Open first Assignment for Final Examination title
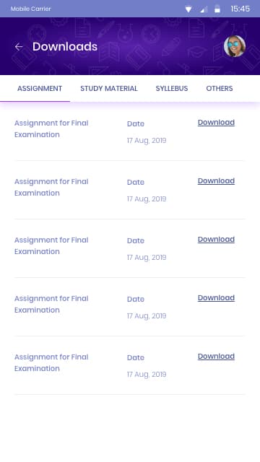The image size is (260, 462). [51, 128]
